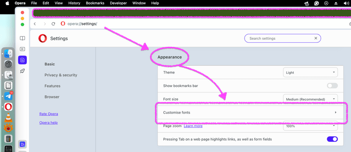This screenshot has width=351, height=152.
Task: Open System Preferences gear in the Dock
Action: point(8,64)
